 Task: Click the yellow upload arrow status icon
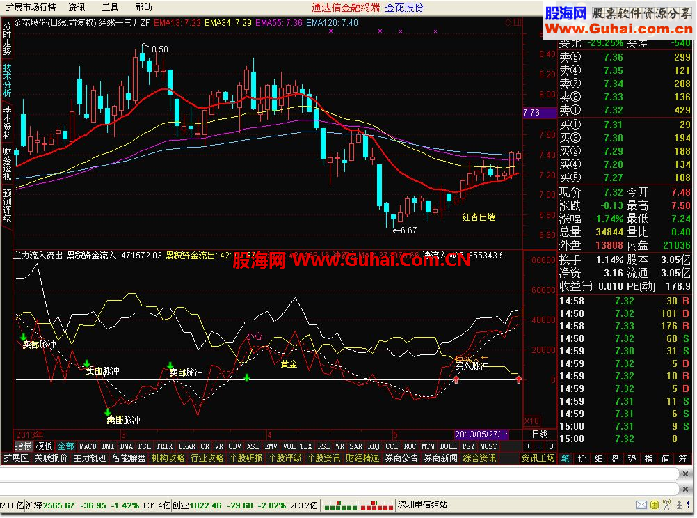pyautogui.click(x=655, y=505)
